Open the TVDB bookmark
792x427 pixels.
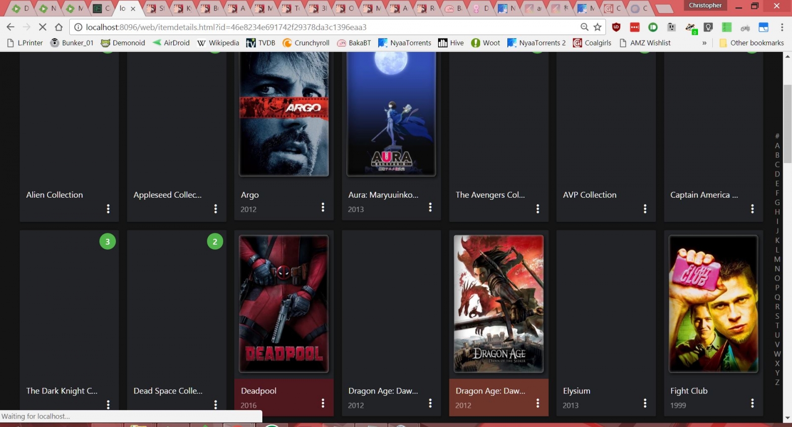pos(261,43)
